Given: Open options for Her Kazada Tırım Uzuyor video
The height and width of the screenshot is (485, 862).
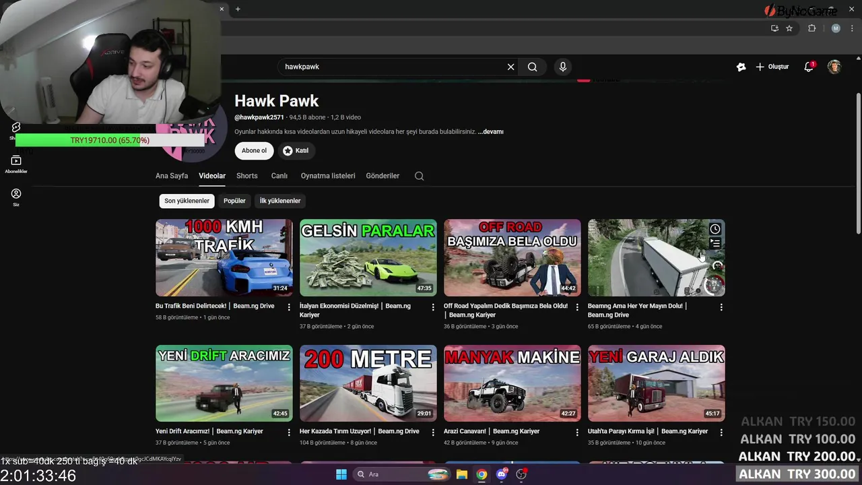Looking at the screenshot, I should [x=433, y=432].
